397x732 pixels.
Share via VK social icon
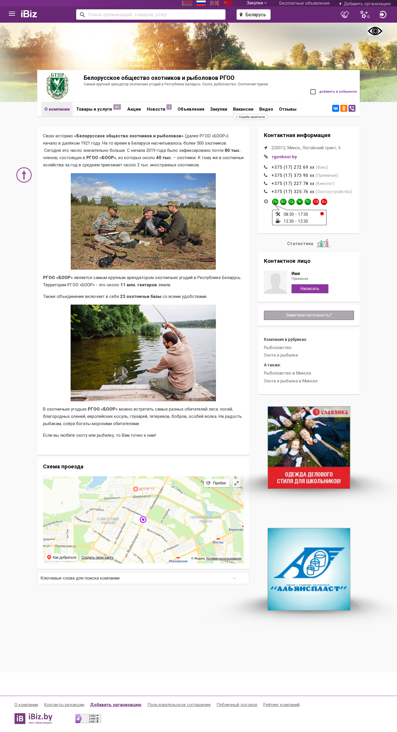(336, 108)
